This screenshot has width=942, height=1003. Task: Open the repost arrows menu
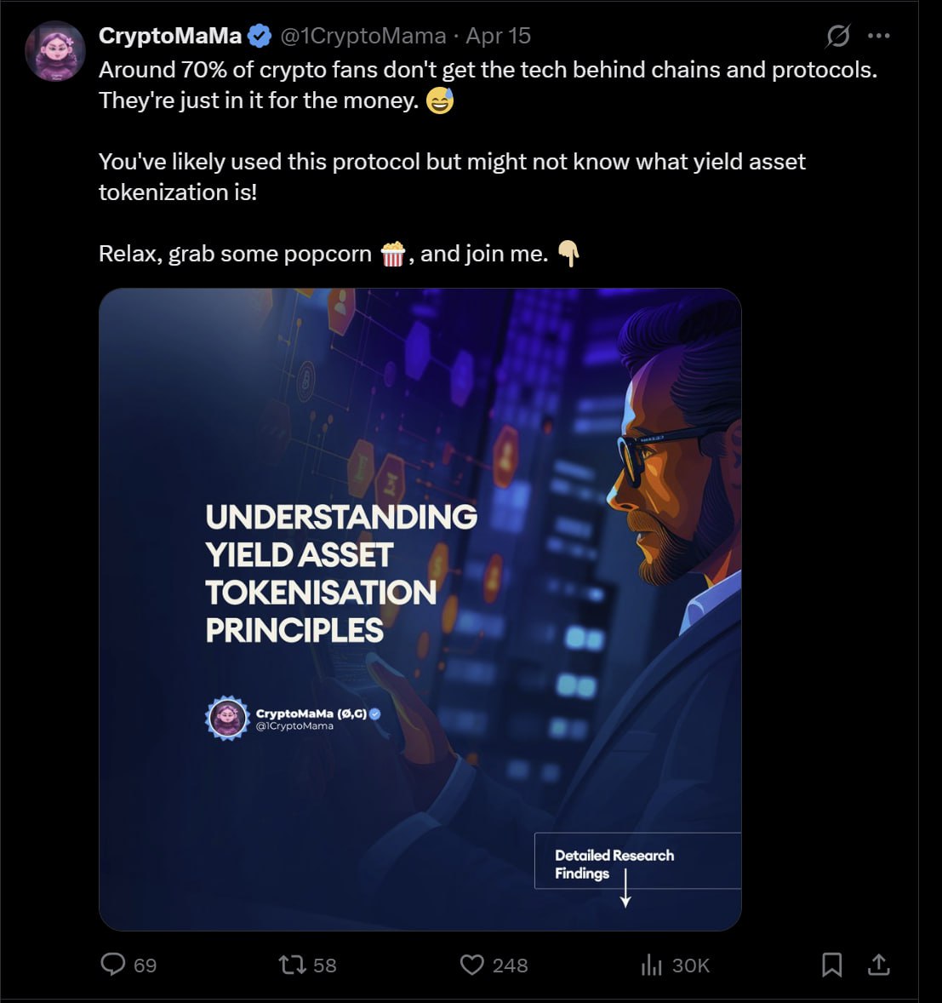click(x=292, y=964)
